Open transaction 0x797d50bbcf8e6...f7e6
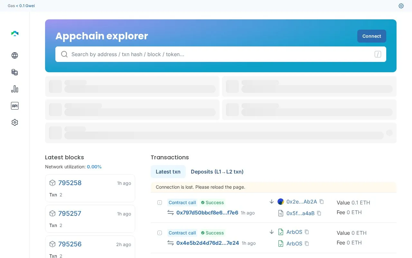 point(207,213)
